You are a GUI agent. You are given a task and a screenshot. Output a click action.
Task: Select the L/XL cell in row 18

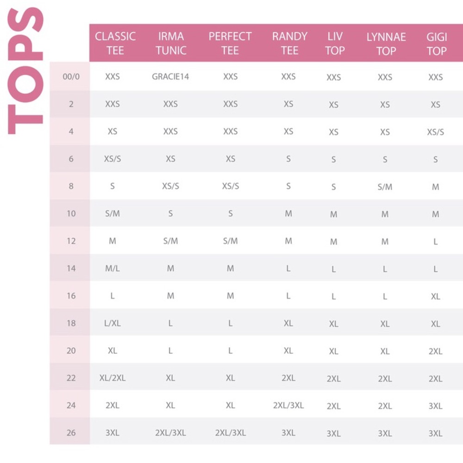[x=113, y=323]
